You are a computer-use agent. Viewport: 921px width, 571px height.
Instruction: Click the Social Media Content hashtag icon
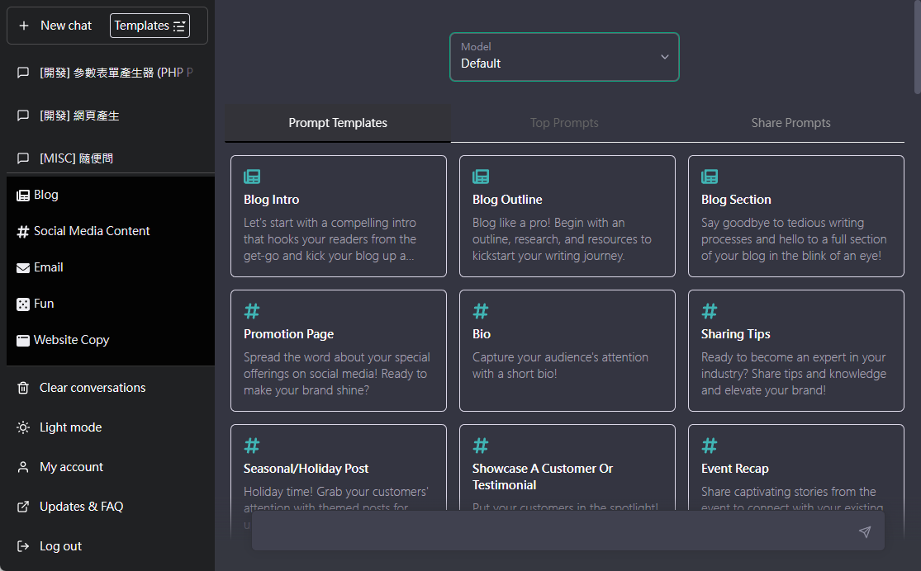click(x=23, y=232)
